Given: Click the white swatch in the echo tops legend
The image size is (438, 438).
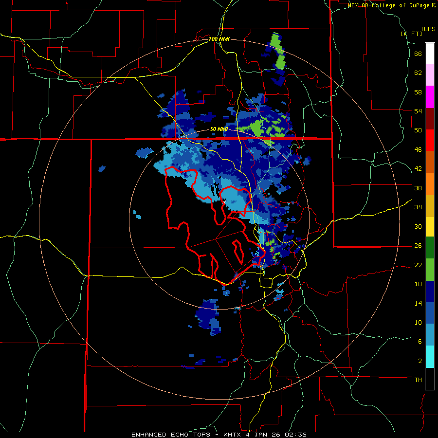Looking at the screenshot, I should pyautogui.click(x=430, y=54).
